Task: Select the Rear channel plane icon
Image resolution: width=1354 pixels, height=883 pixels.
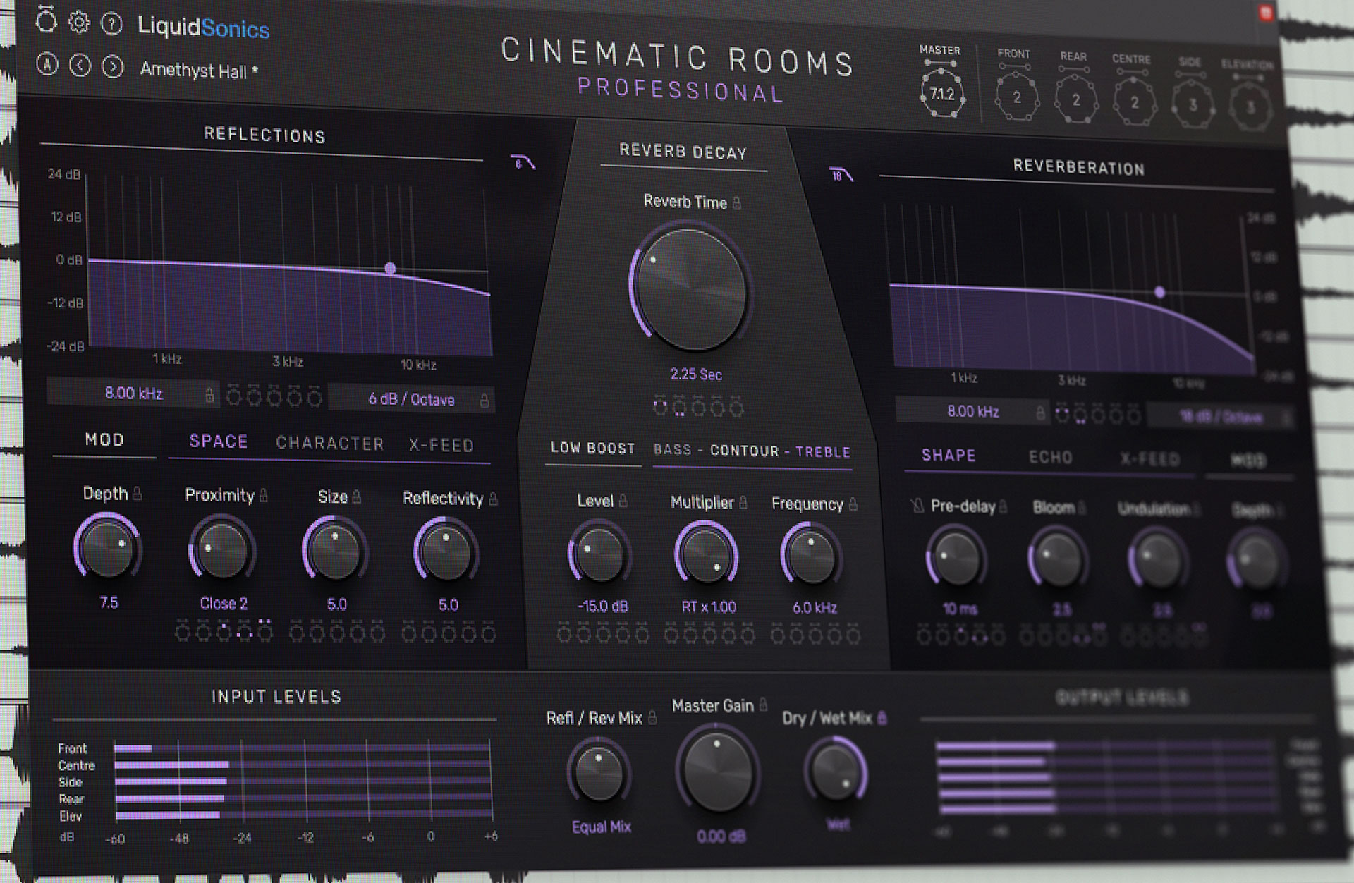Action: (x=1075, y=99)
